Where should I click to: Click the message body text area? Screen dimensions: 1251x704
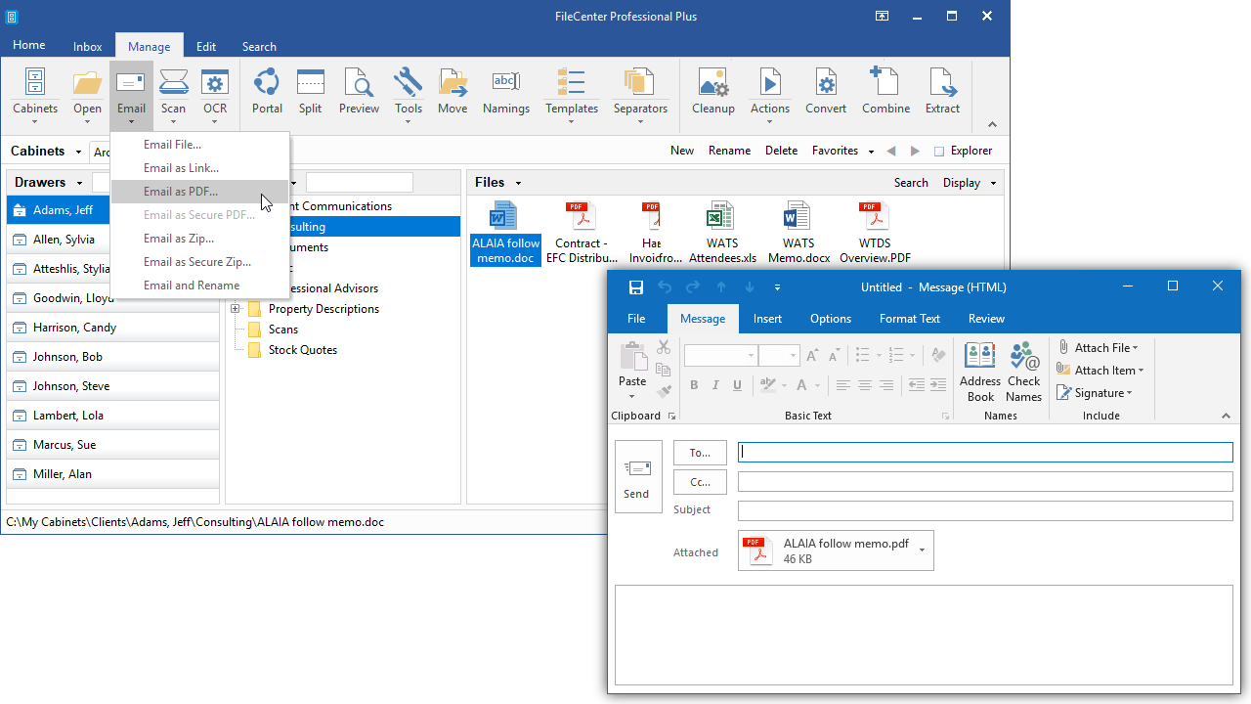pos(924,635)
